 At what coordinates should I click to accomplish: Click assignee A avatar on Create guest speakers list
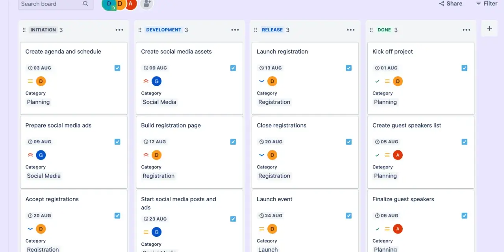[x=398, y=155]
